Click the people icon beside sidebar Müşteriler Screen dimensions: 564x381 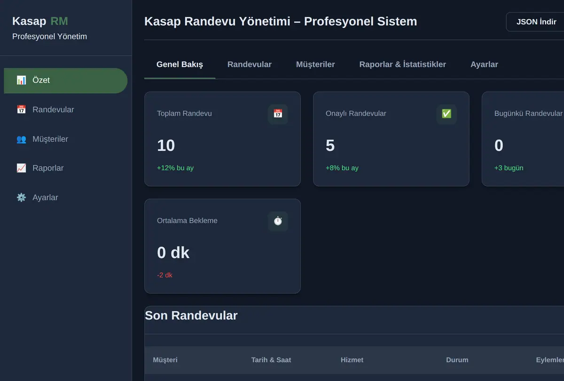tap(21, 139)
